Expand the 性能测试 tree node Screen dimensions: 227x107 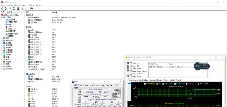2,69
